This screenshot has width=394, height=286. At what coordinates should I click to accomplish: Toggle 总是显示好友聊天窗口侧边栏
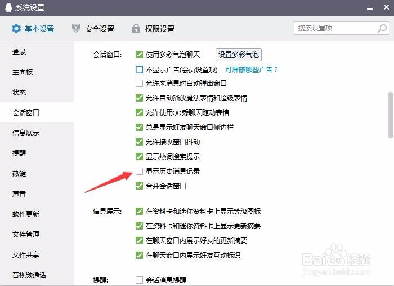pyautogui.click(x=139, y=127)
